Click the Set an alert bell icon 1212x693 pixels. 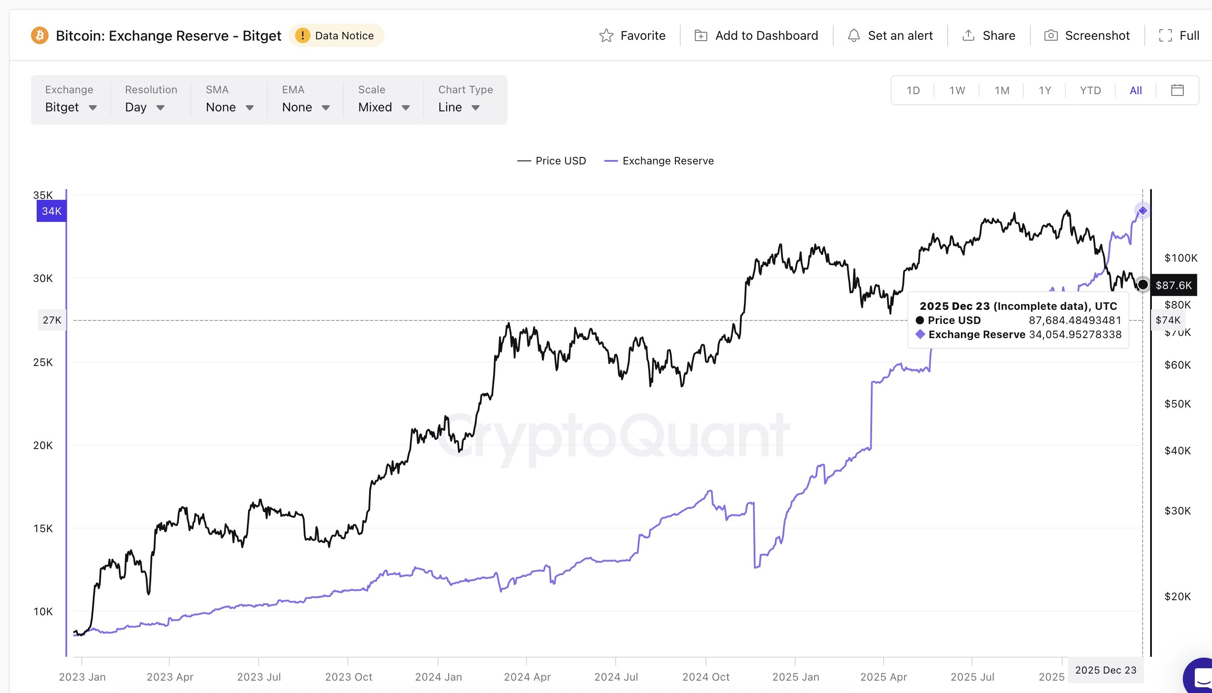click(854, 35)
